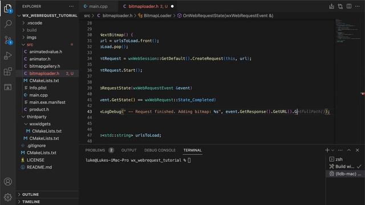This screenshot has height=205, width=365.
Task: Open animator.h in explorer
Action: (x=47, y=59)
